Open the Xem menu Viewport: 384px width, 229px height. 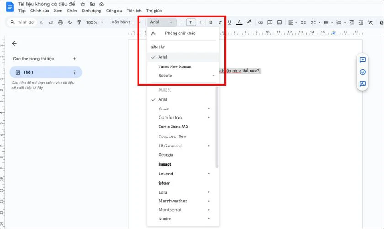(58, 11)
